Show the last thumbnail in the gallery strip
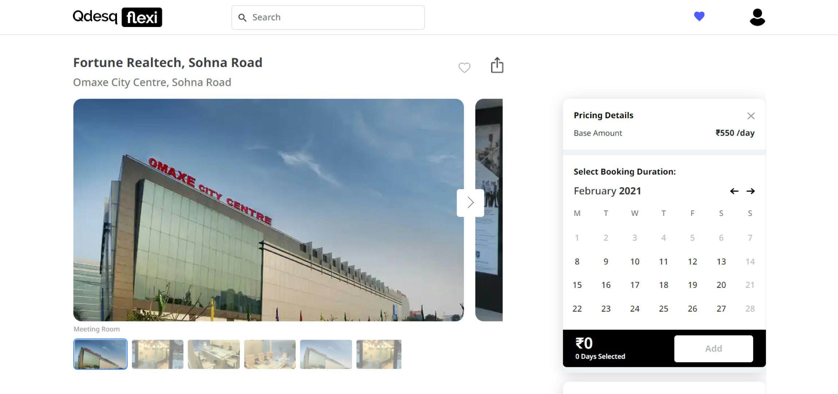Image resolution: width=838 pixels, height=394 pixels. [x=379, y=354]
